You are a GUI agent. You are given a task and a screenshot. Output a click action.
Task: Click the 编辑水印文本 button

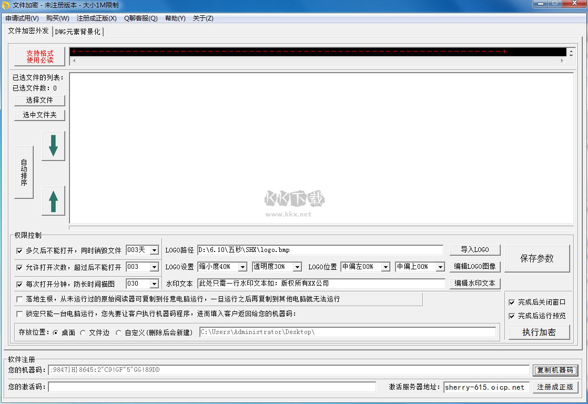475,284
